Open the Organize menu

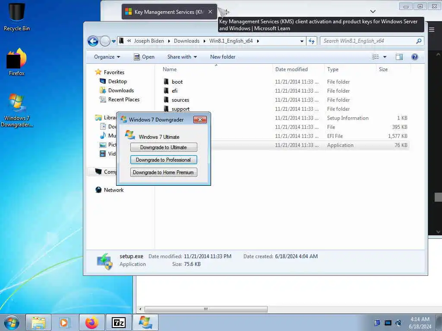coord(107,57)
